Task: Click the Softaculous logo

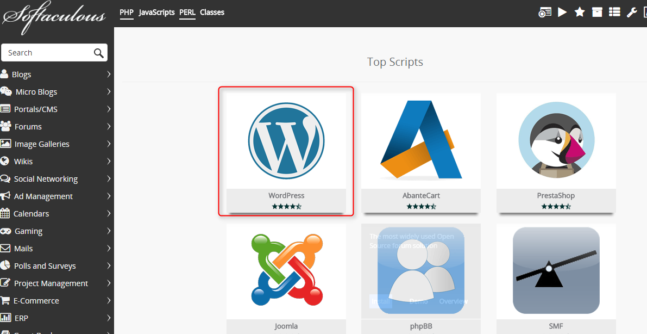Action: click(x=54, y=18)
